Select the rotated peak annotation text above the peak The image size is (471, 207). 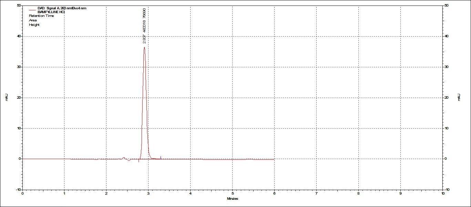144,26
